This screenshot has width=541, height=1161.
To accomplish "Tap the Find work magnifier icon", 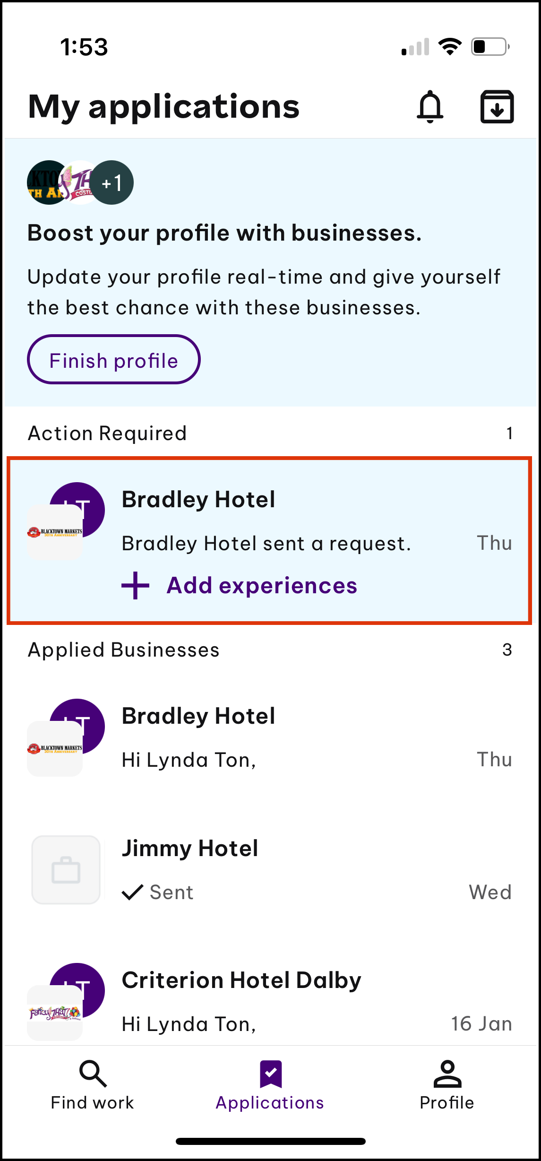I will pos(93,1074).
